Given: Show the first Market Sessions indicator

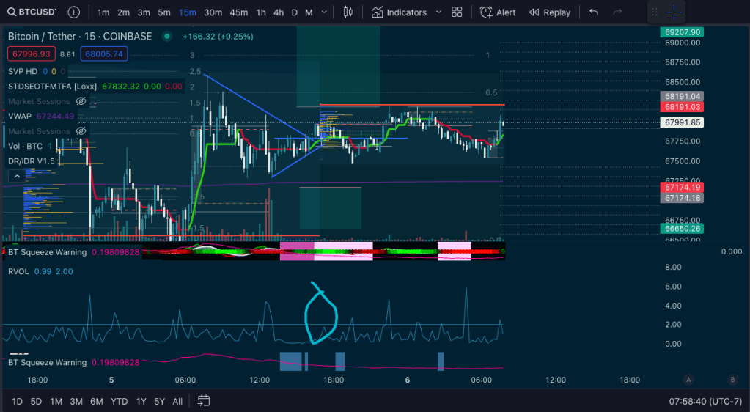Looking at the screenshot, I should tap(81, 101).
